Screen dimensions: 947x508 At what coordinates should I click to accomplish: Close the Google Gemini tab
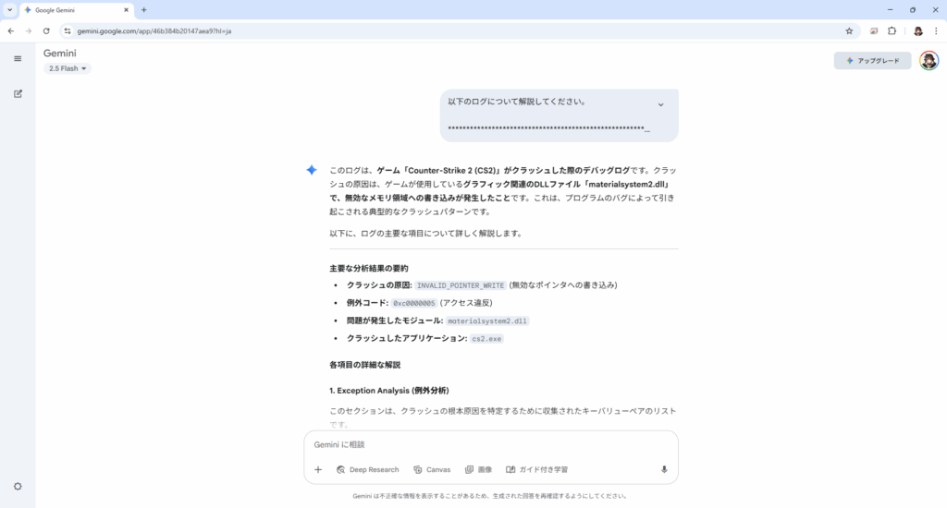point(126,9)
